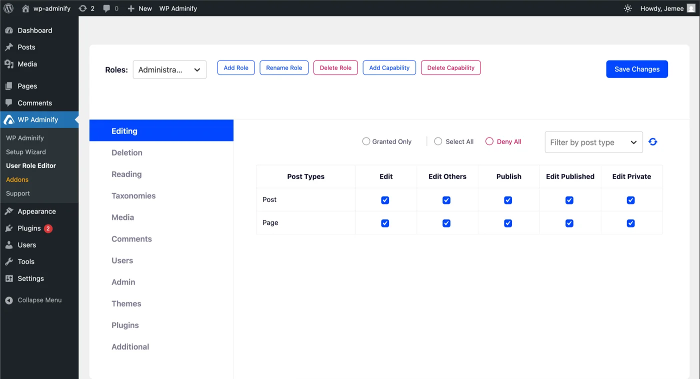Click the Save Changes button
Viewport: 700px width, 379px height.
(x=636, y=69)
